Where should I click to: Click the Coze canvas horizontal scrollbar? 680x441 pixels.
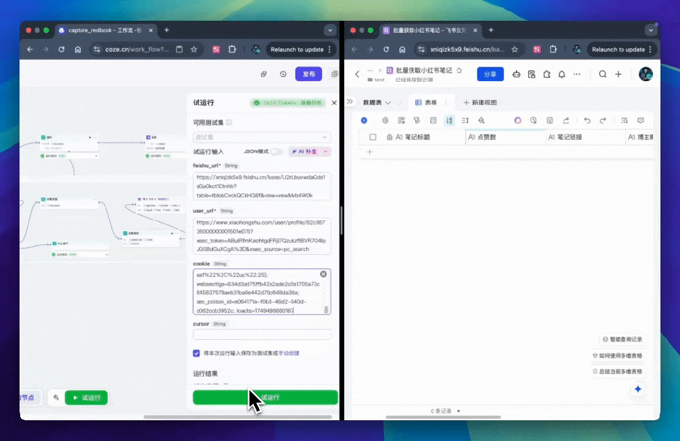click(x=238, y=417)
